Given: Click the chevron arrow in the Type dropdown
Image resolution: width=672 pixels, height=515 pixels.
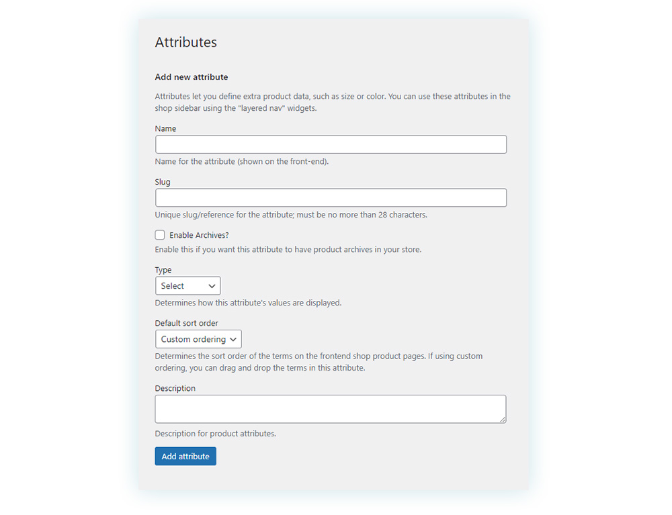Looking at the screenshot, I should coord(212,286).
